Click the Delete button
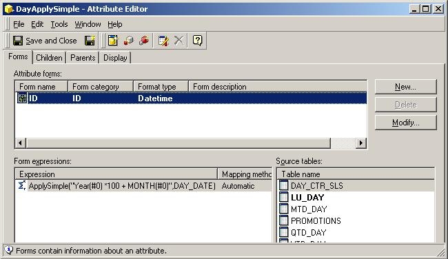The width and height of the screenshot is (448, 259). click(x=406, y=105)
